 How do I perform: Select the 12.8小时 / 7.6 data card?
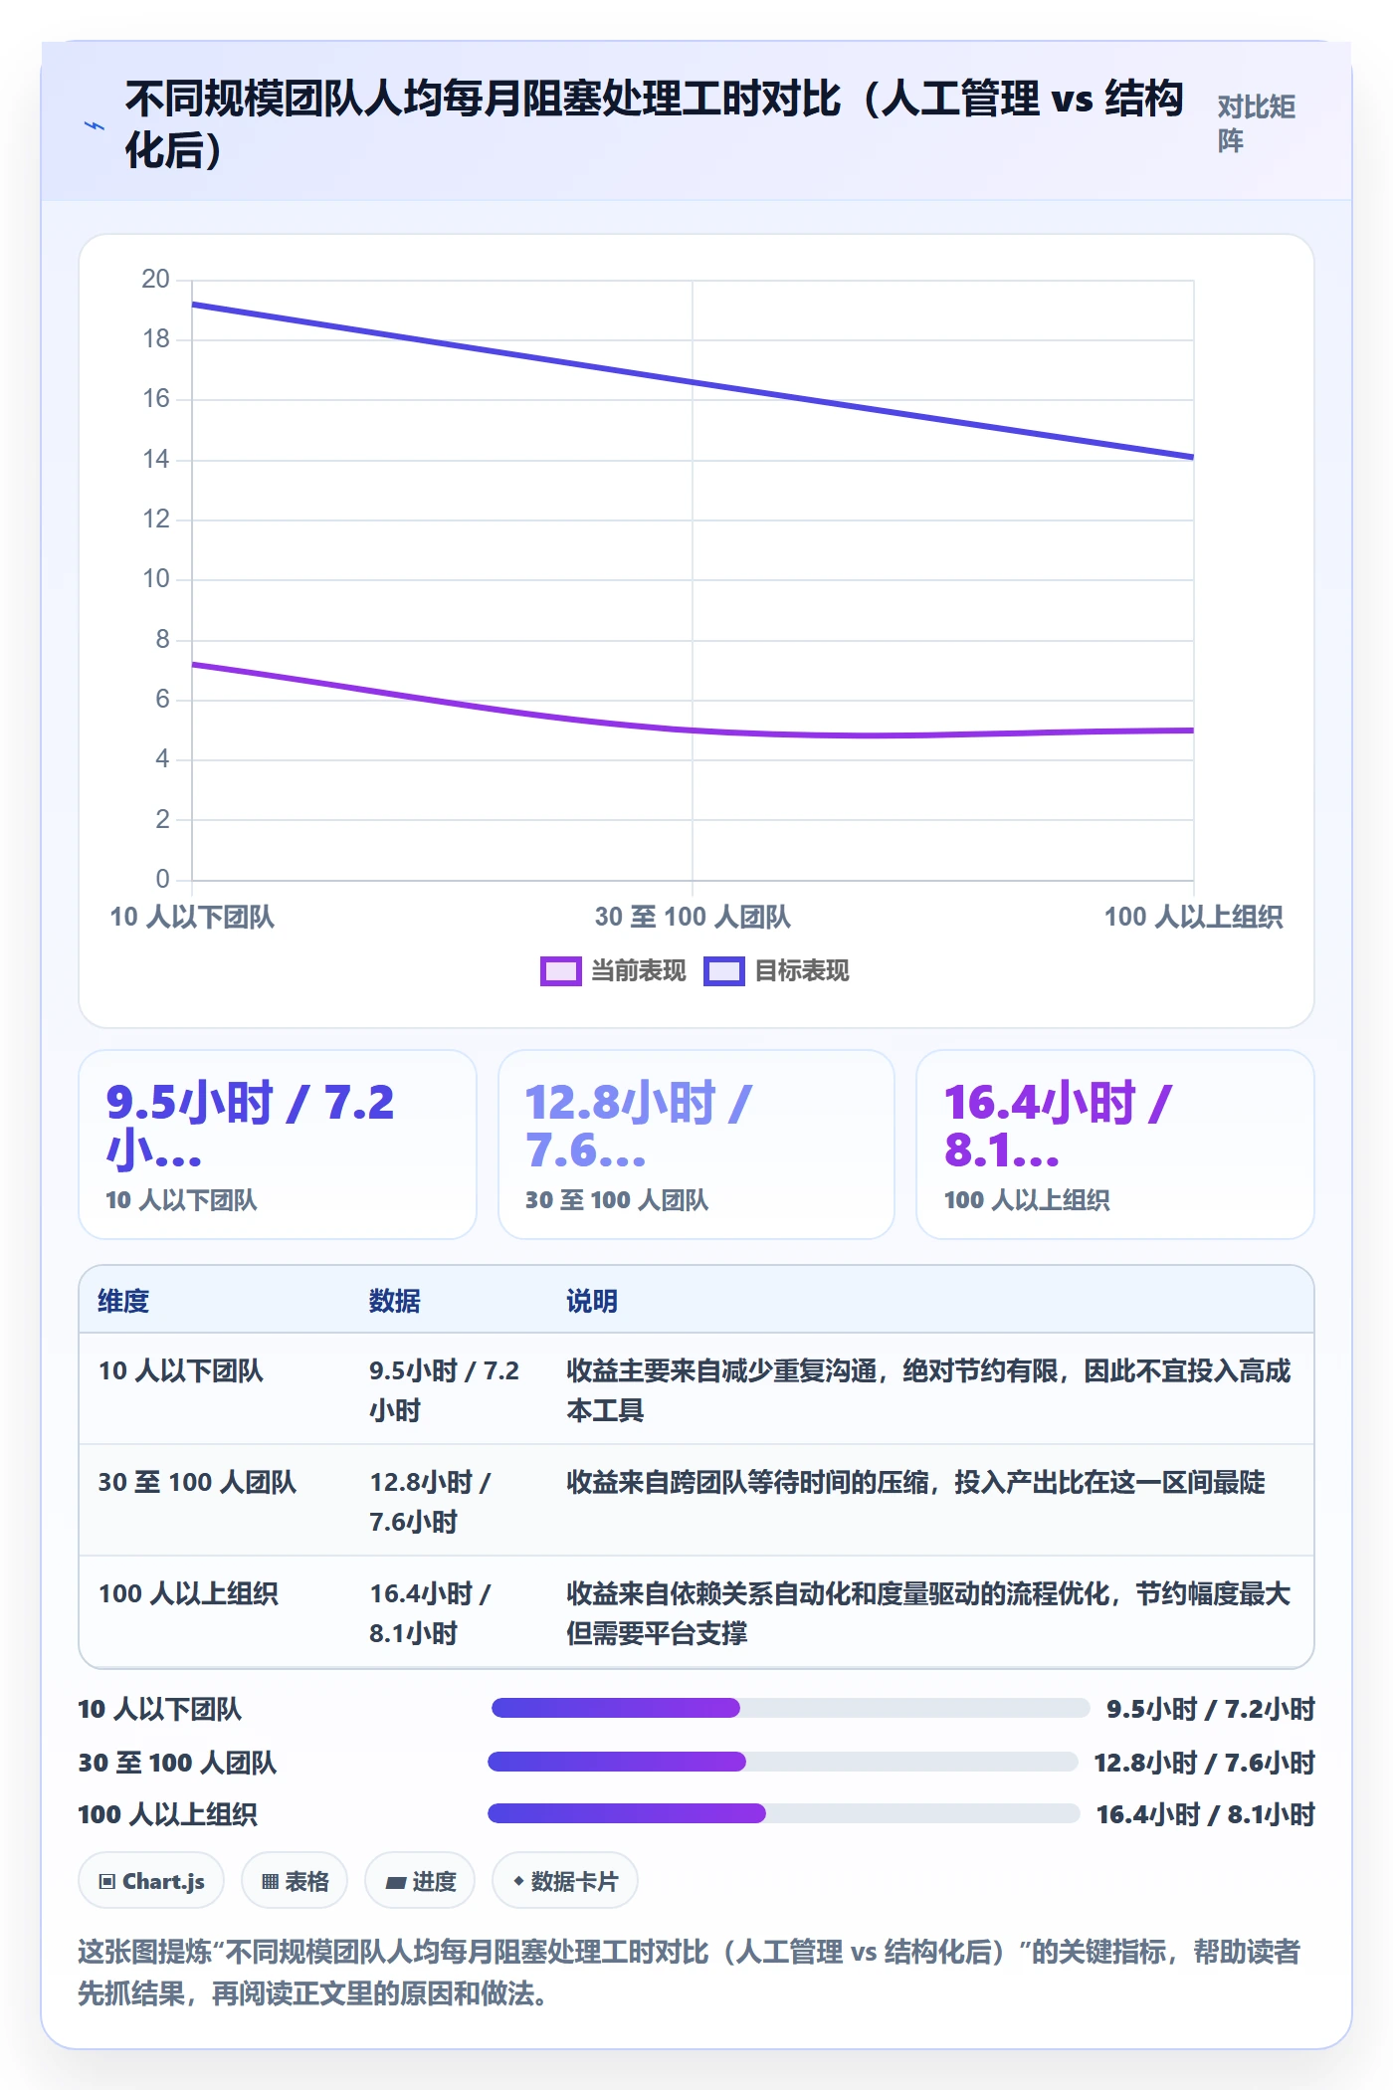696,1145
